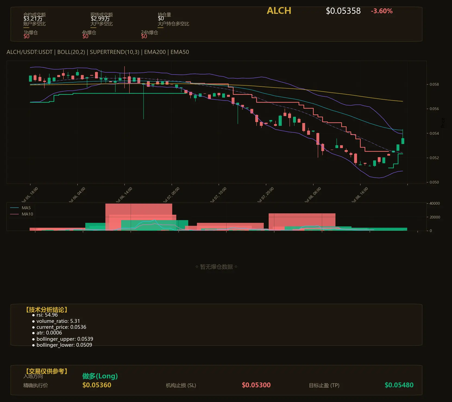Viewport: 452px width, 402px height.
Task: Click the 持仓量 open interest label
Action: click(164, 15)
